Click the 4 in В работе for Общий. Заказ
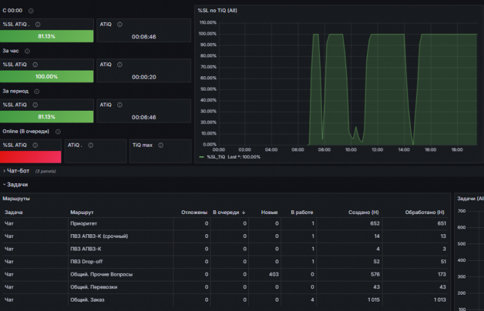 (x=313, y=300)
